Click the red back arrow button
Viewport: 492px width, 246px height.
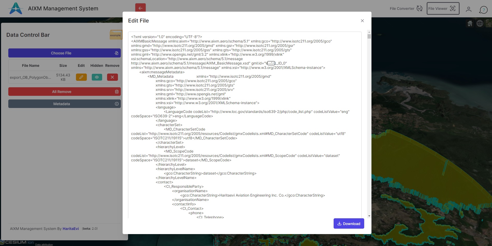tap(140, 8)
